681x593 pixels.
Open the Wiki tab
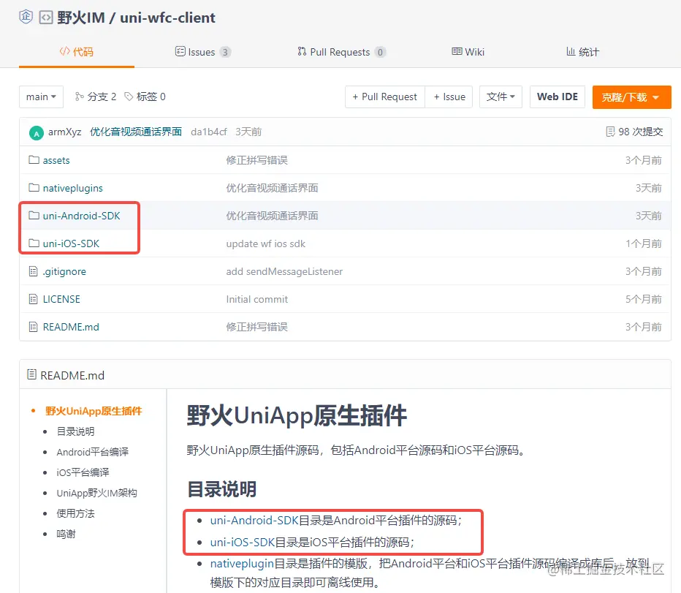[468, 52]
